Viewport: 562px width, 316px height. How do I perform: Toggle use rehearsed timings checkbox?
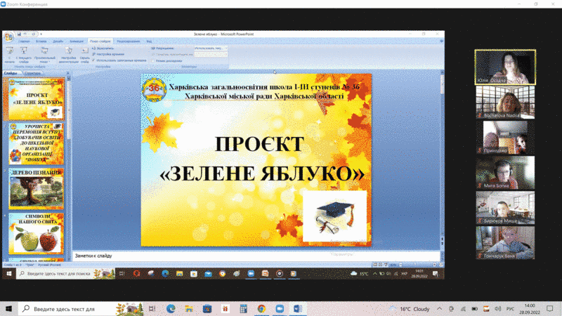click(93, 60)
